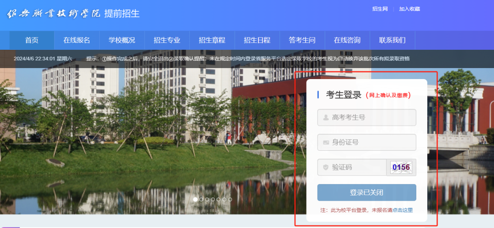The image size is (494, 228).
Task: Focus the 身份证号 input field
Action: point(371,143)
